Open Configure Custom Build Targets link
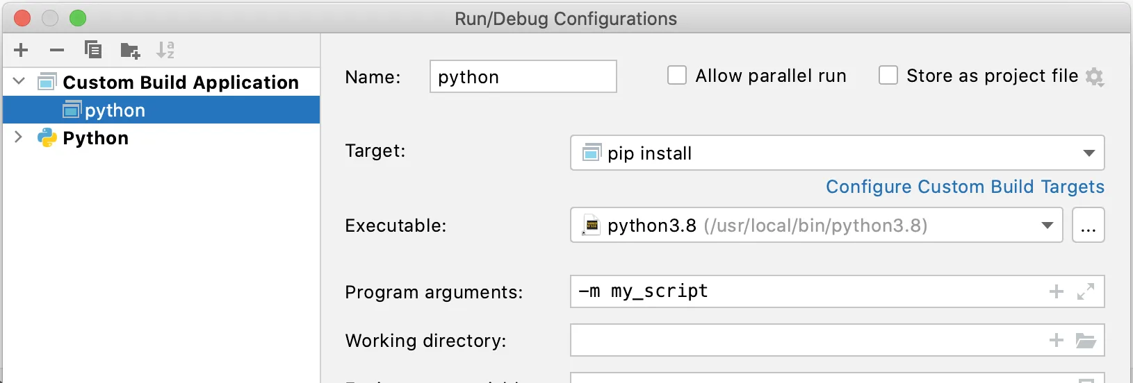The height and width of the screenshot is (383, 1133). pos(965,187)
